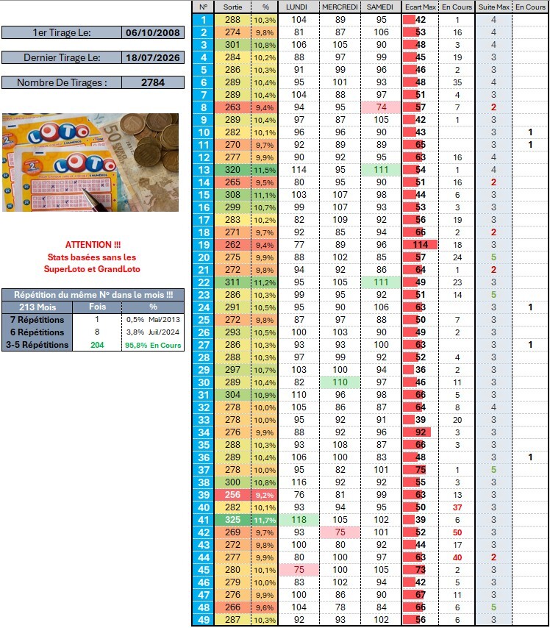
Task: Click the pink LUNDI value 75 in row 45
Action: click(299, 569)
